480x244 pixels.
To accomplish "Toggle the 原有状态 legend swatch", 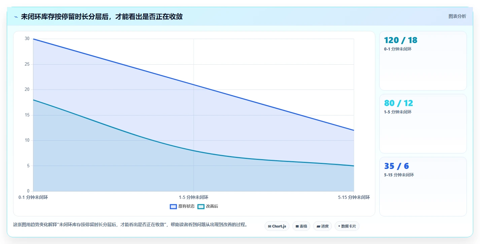I will [173, 206].
